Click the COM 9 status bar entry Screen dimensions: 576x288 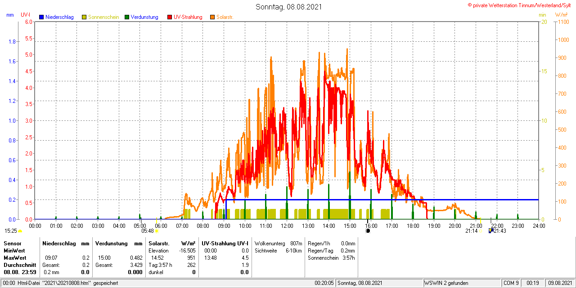click(x=511, y=283)
